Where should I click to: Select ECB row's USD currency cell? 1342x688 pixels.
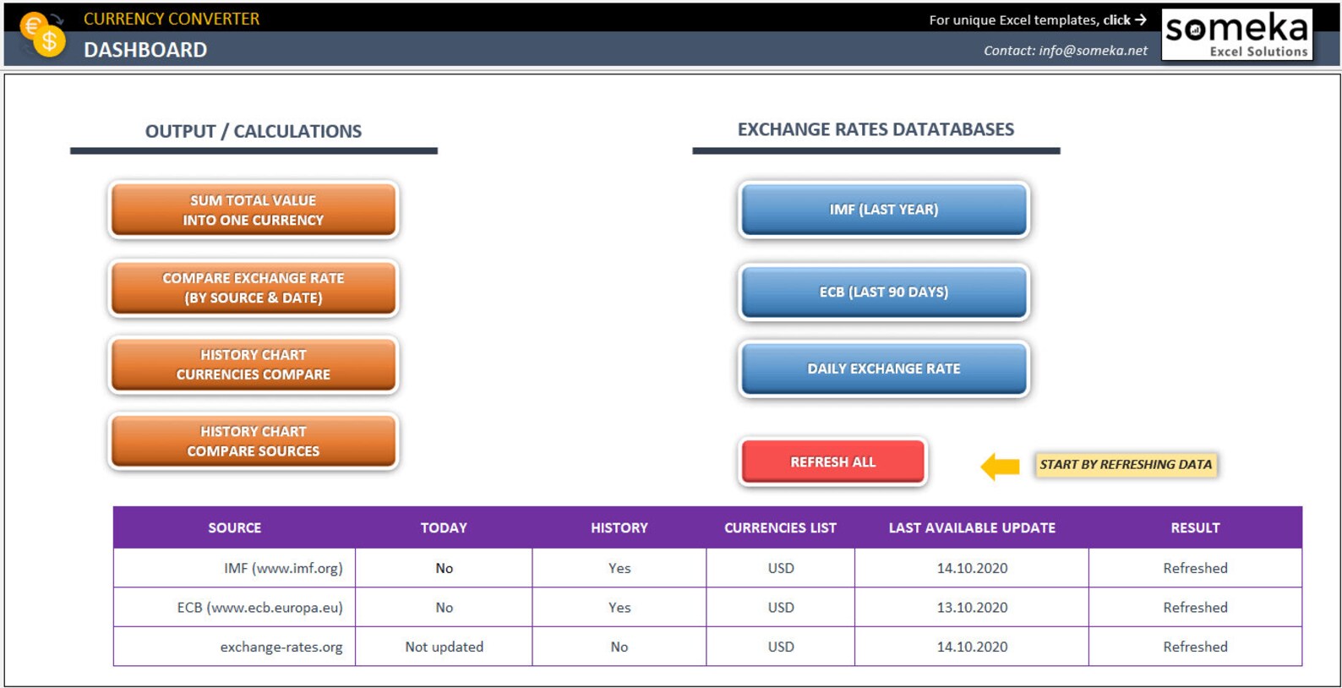[x=780, y=607]
